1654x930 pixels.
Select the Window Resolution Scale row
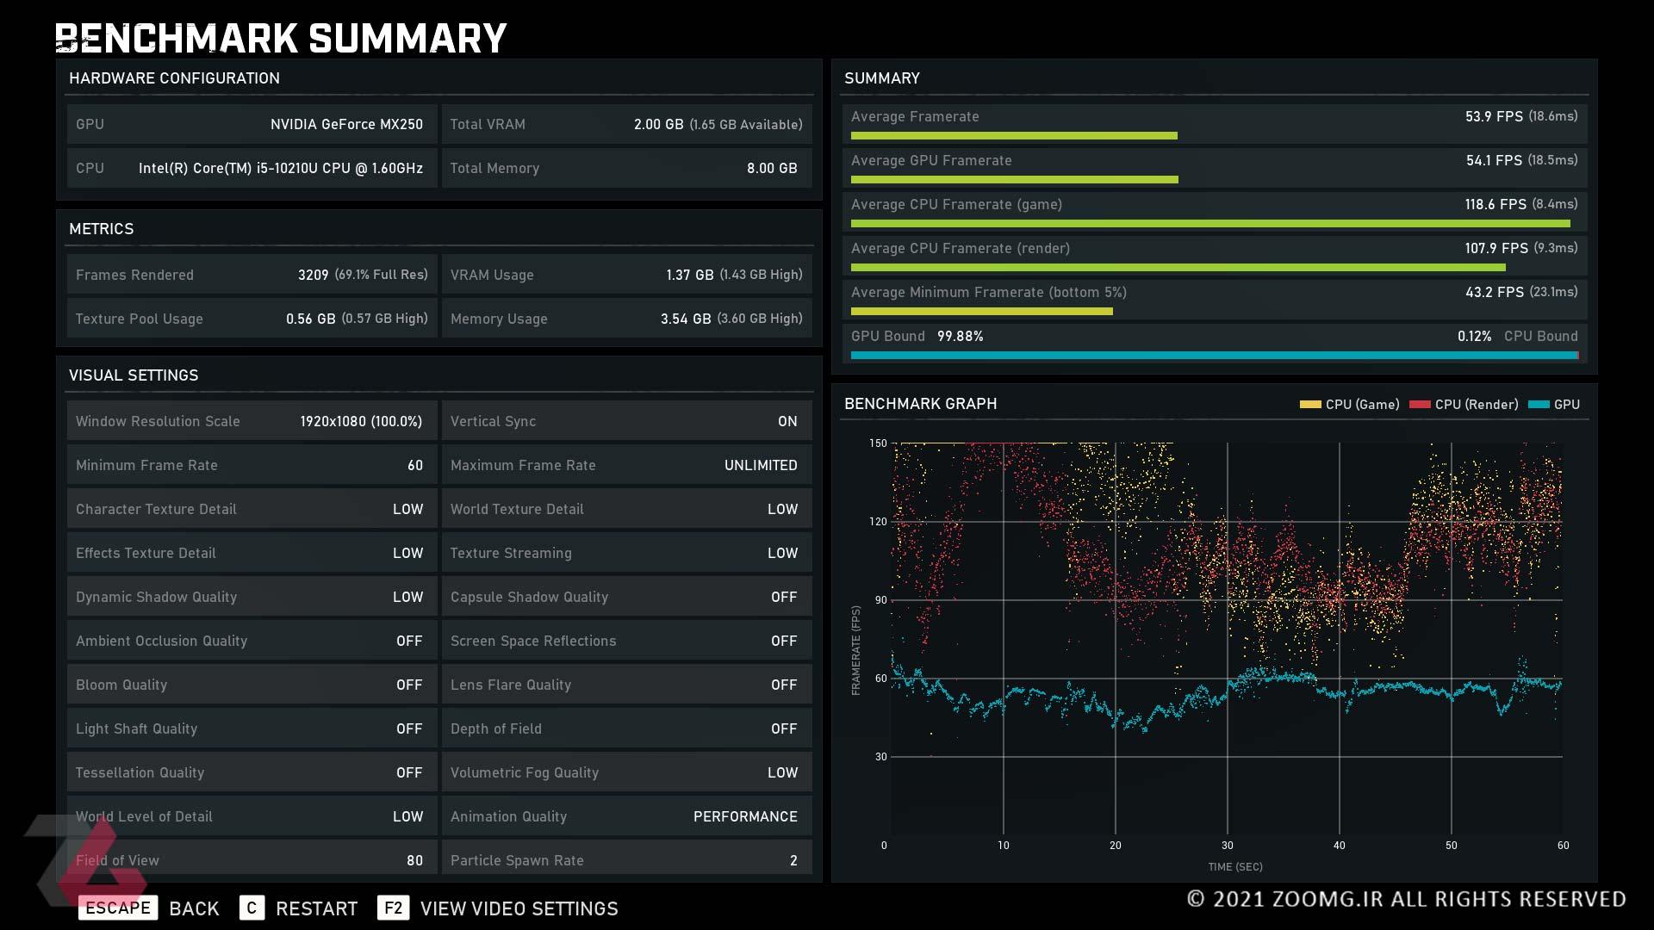point(252,421)
